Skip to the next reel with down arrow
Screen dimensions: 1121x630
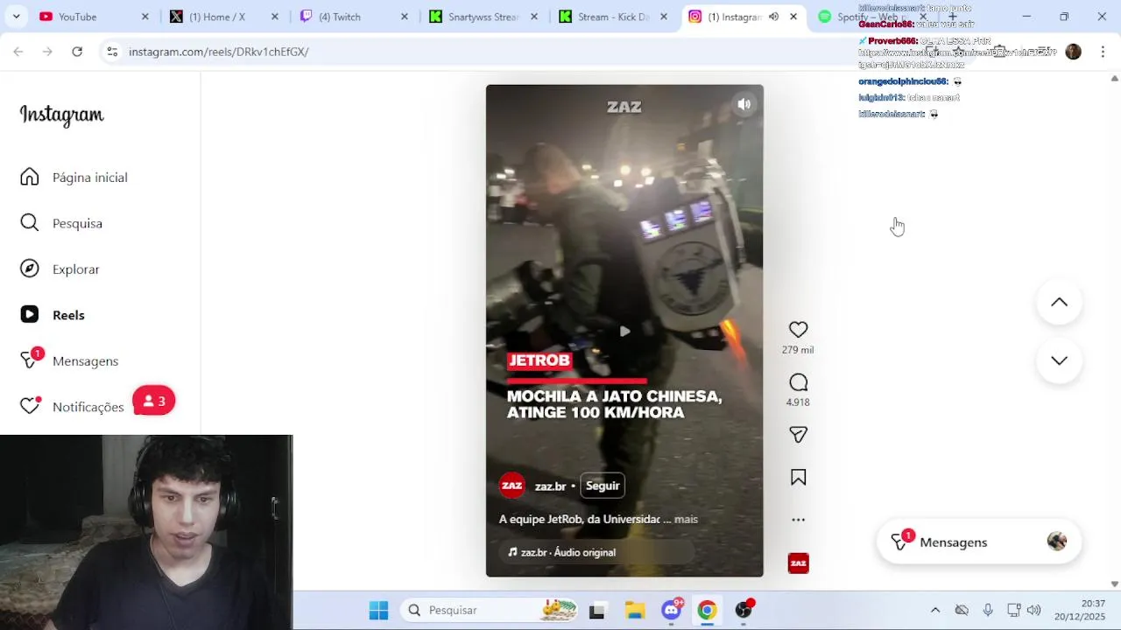coord(1059,360)
